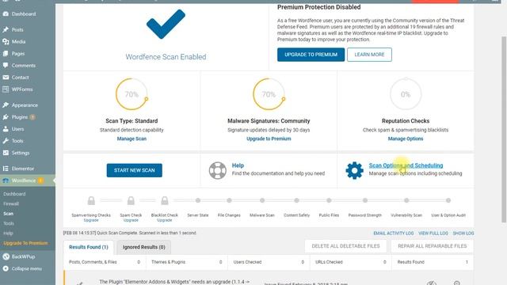Click the Settings icon in sidebar
Viewport: 507px width, 285px height.
pos(6,153)
